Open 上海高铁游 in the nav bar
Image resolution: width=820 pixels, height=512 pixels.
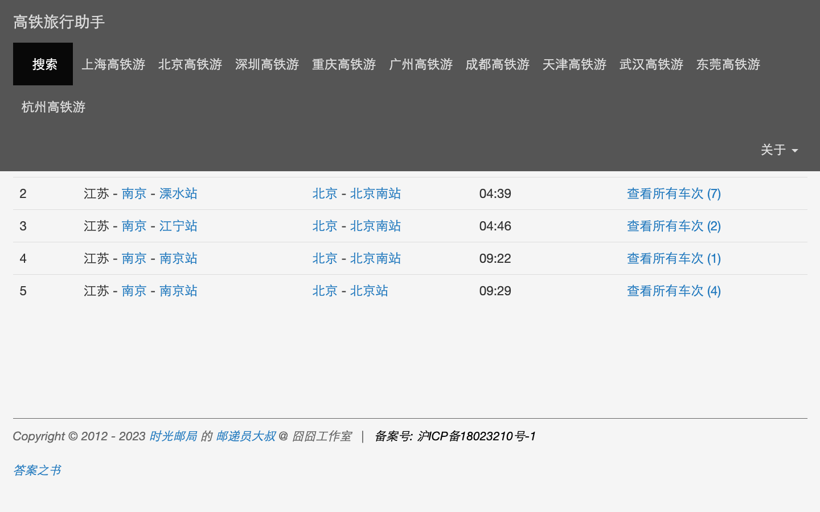pyautogui.click(x=113, y=64)
